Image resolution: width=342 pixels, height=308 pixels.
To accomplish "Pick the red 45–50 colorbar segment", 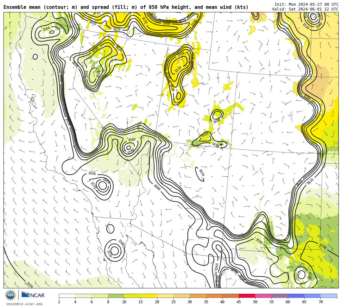I will (x=247, y=296).
